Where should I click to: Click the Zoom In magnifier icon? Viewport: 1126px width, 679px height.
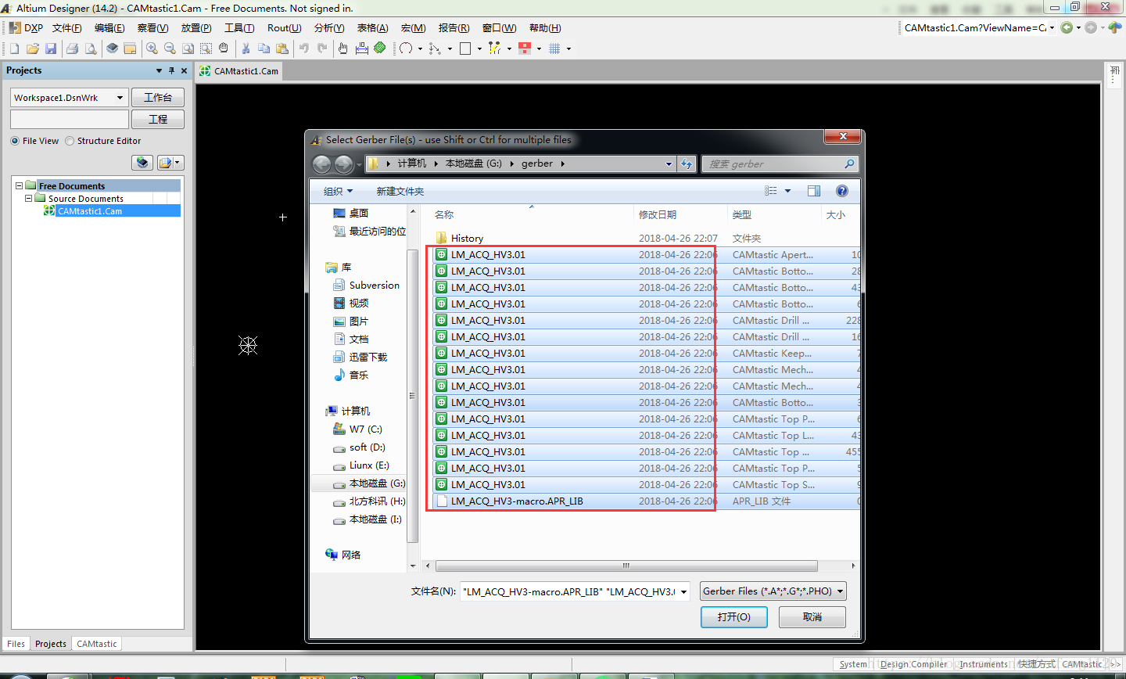pos(152,48)
